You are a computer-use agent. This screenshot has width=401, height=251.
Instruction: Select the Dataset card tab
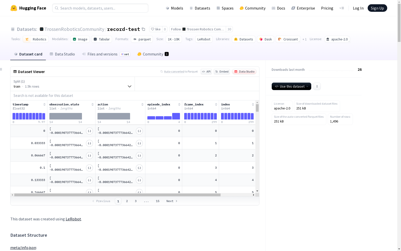pyautogui.click(x=28, y=54)
